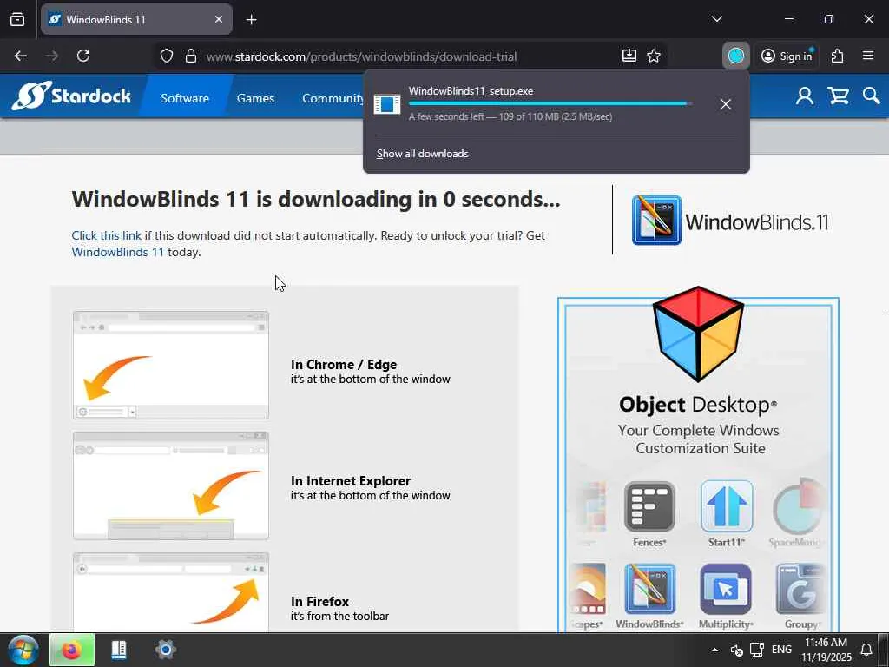Click the tracking protection shield icon
889x667 pixels.
pyautogui.click(x=166, y=56)
